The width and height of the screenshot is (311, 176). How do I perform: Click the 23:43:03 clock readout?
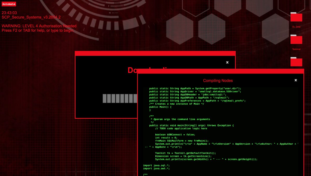[x=9, y=13]
